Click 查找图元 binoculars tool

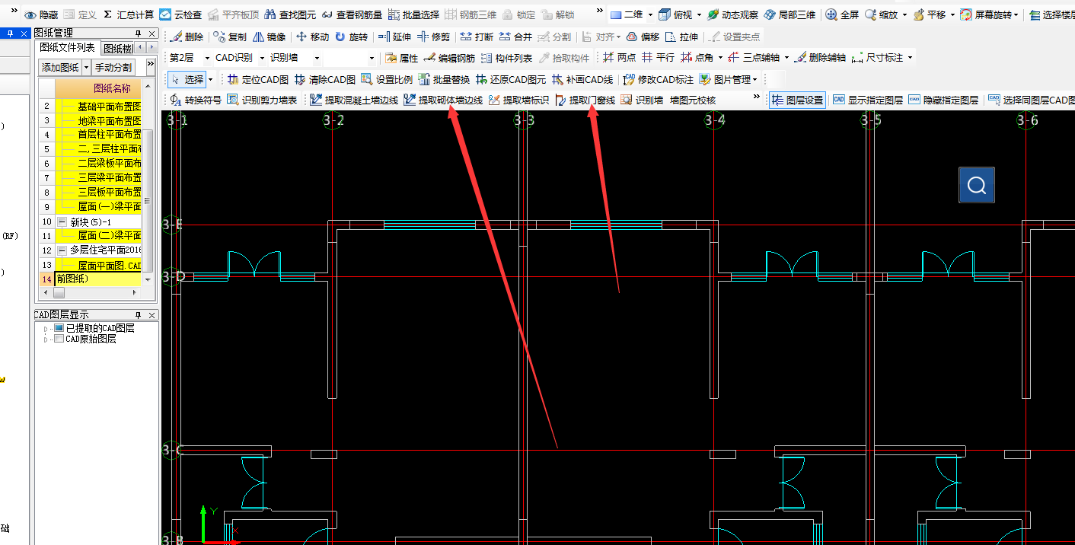click(289, 14)
